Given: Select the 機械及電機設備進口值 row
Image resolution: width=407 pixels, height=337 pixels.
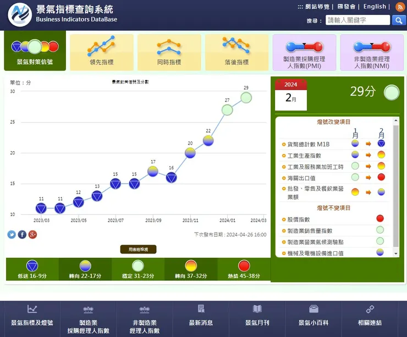Looking at the screenshot, I should pos(334,253).
